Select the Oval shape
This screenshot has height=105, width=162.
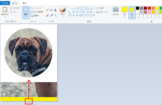coord(77,8)
